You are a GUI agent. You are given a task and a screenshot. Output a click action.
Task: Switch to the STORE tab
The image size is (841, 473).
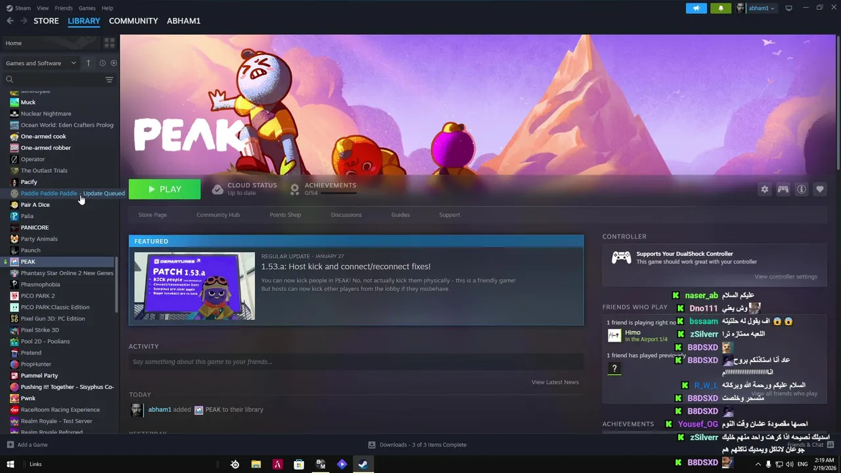pos(46,21)
